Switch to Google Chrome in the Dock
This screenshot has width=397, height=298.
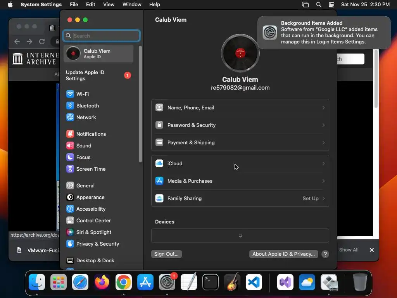(x=124, y=282)
